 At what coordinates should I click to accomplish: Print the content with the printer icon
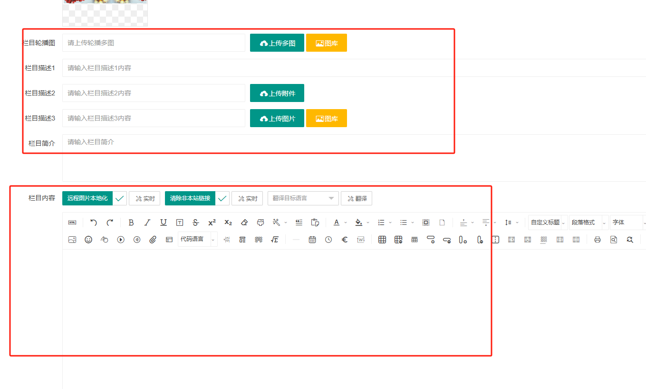tap(598, 240)
